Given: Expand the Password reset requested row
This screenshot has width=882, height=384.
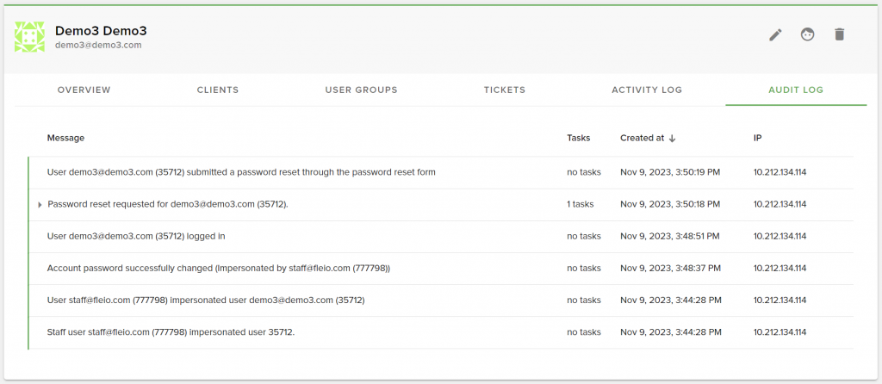Looking at the screenshot, I should coord(40,205).
